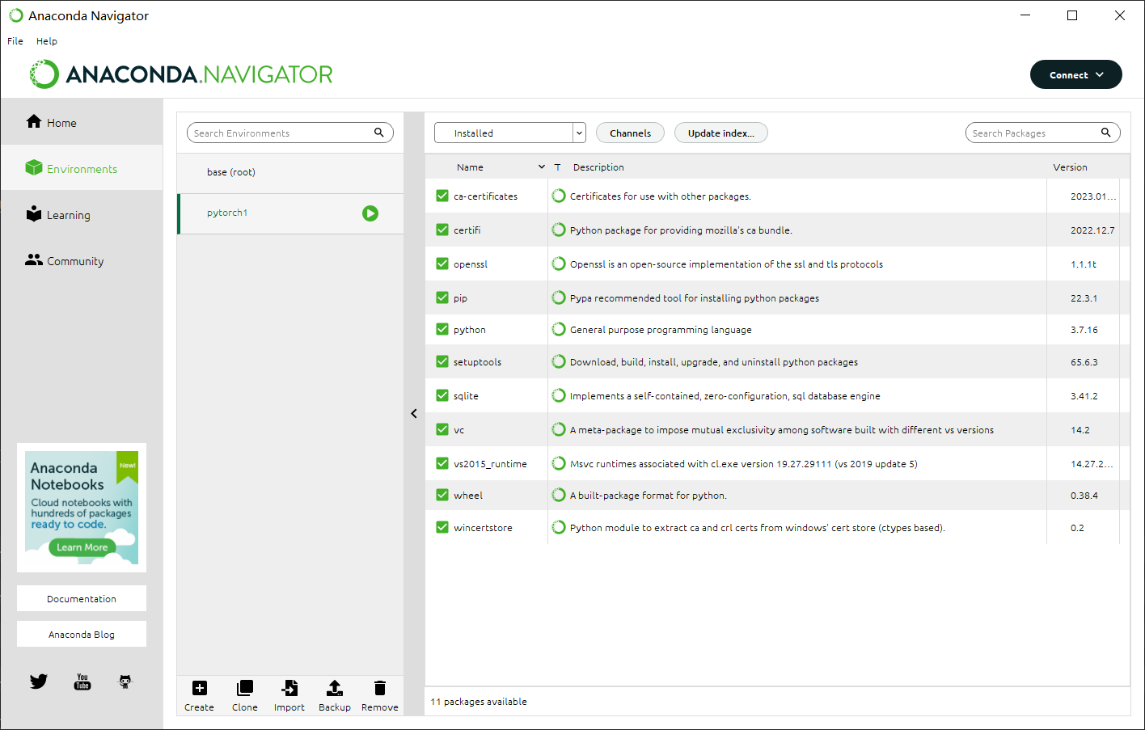This screenshot has width=1145, height=730.
Task: Toggle the pip package checkbox
Action: (x=442, y=297)
